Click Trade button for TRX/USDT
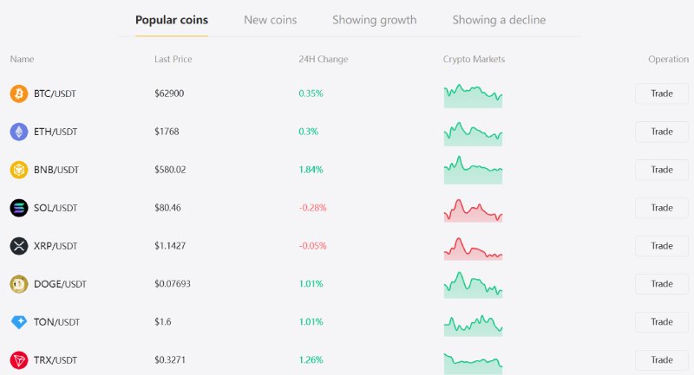This screenshot has height=375, width=694. click(662, 360)
